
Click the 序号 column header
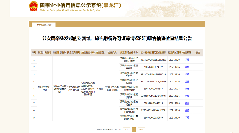34,52
